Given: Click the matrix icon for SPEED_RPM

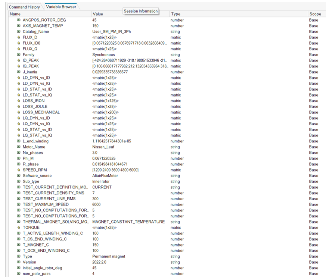Looking at the screenshot, I should [19, 170].
